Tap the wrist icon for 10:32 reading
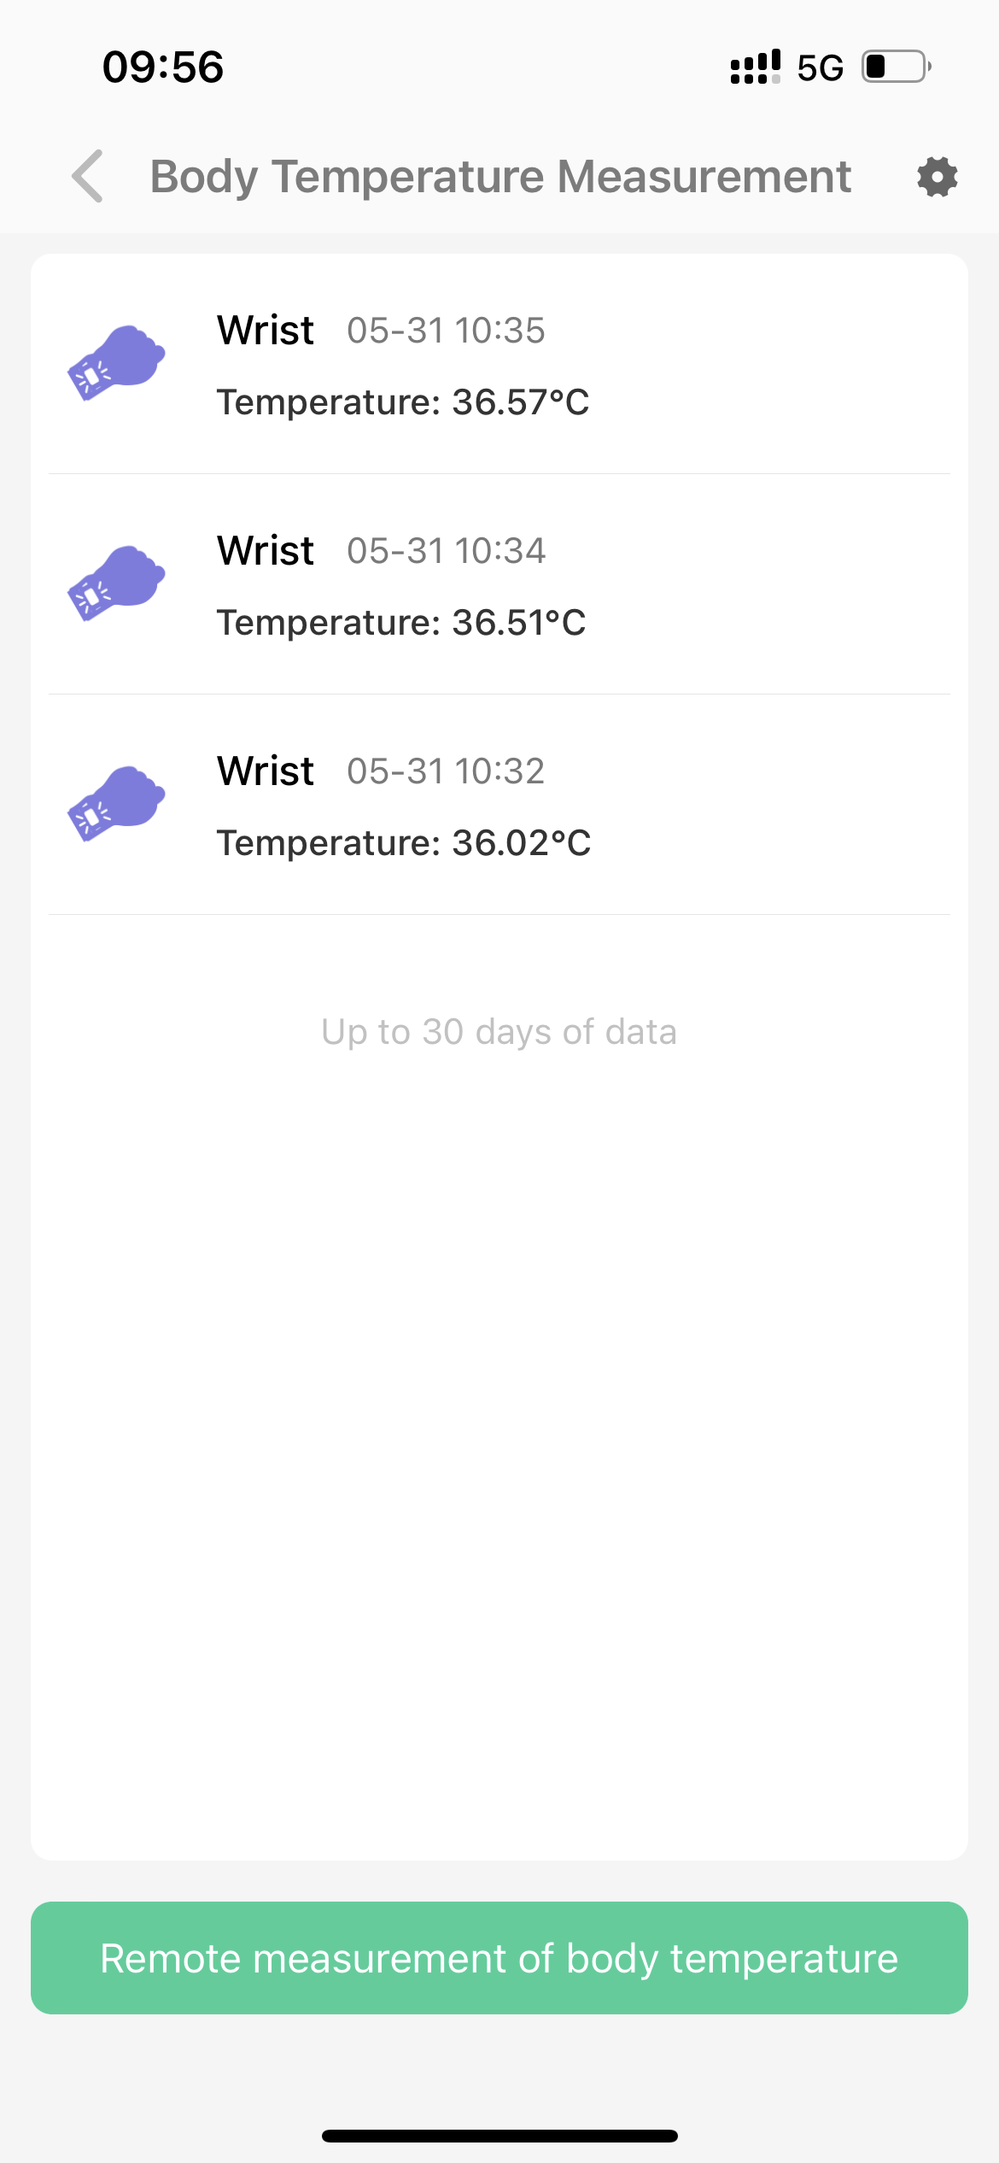Screen dimensions: 999x2163 pos(116,803)
